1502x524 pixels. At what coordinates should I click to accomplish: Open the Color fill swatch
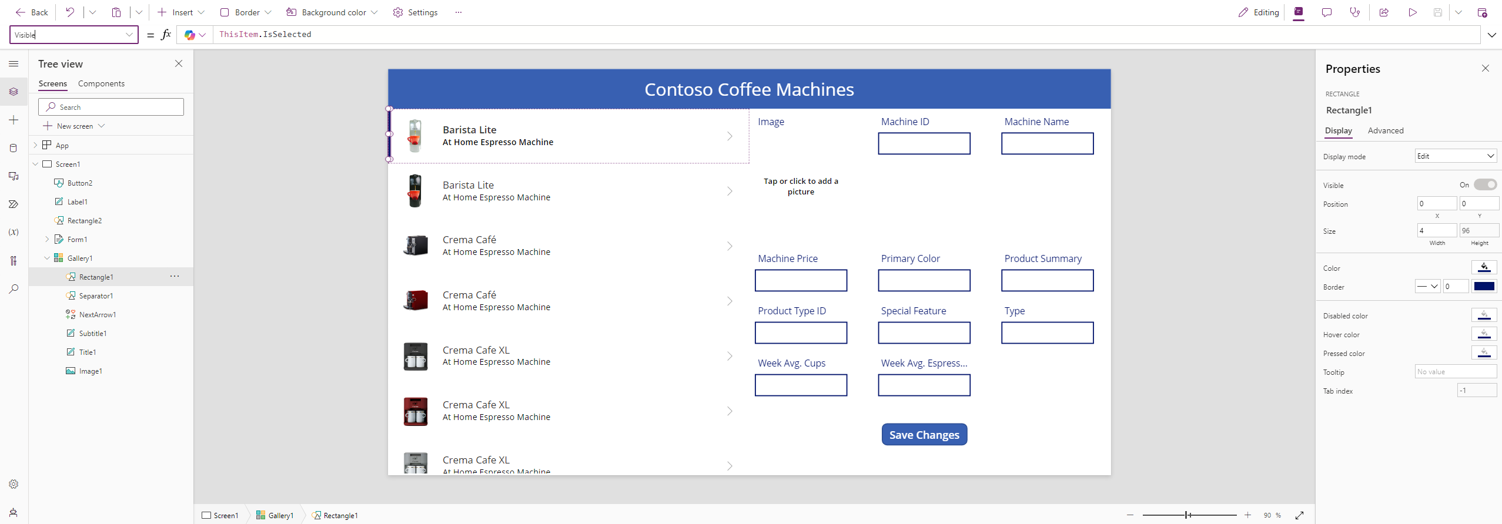click(x=1484, y=268)
